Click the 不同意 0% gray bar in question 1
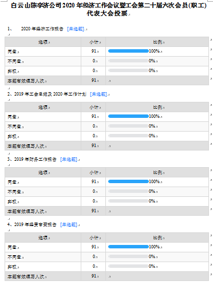This screenshot has height=285, width=213. pyautogui.click(x=128, y=61)
